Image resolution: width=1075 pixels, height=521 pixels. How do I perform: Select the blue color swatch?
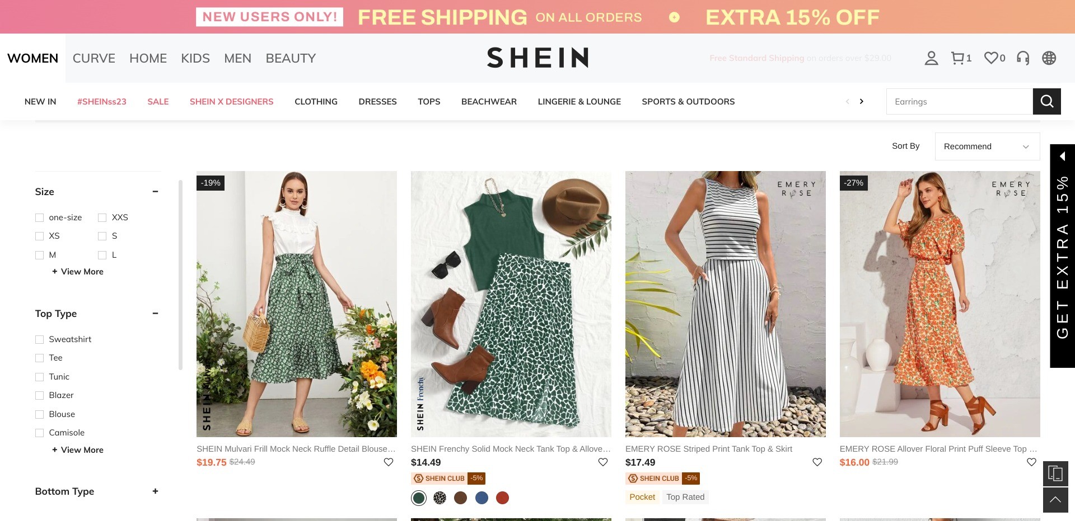(482, 498)
